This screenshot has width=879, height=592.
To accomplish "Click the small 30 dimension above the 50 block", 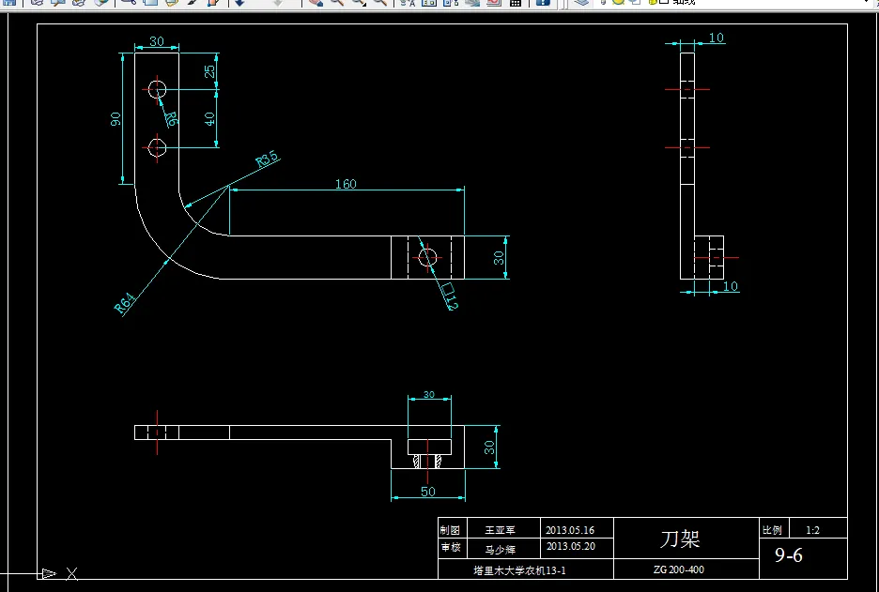I will coord(429,394).
